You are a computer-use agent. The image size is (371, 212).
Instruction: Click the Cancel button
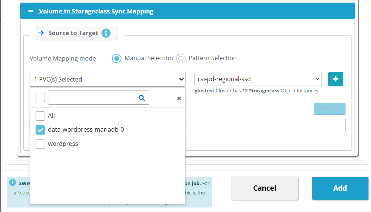pyautogui.click(x=265, y=188)
